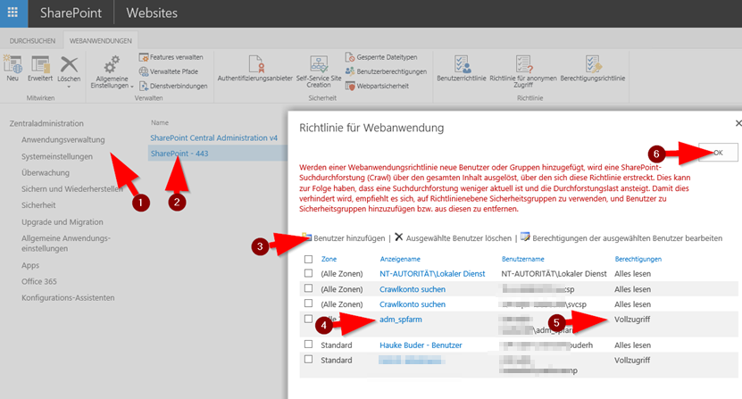Screen dimensions: 742x399
Task: Open Konfigurations-Assistenten in sidebar
Action: 68,298
